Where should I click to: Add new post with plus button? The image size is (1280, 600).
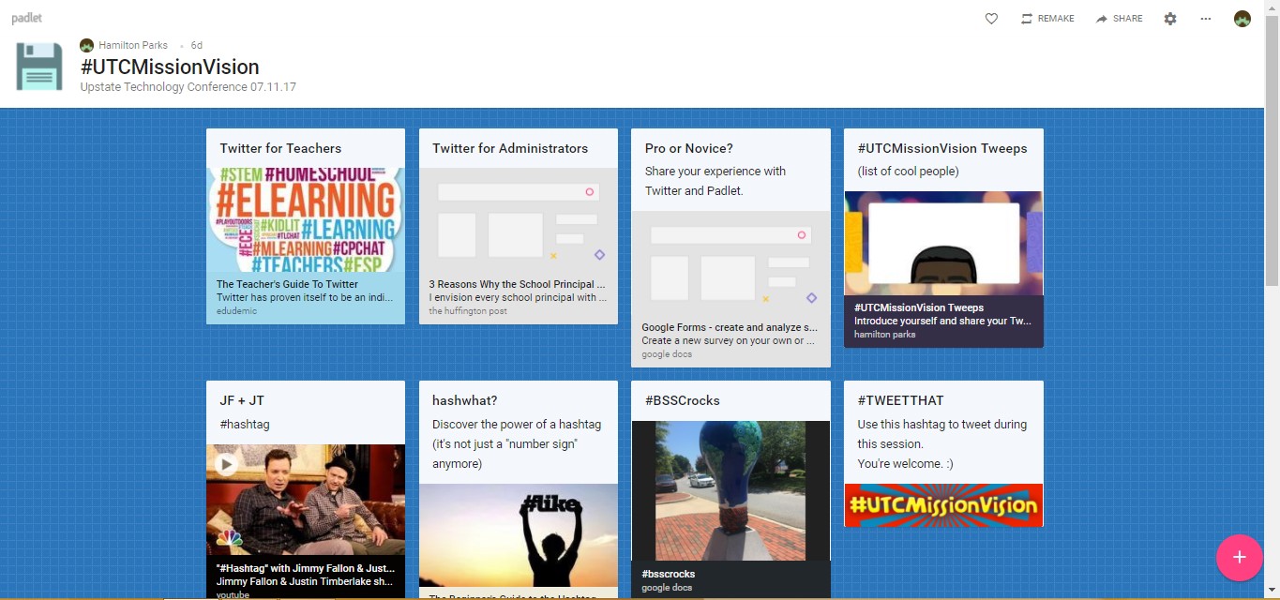[x=1239, y=557]
